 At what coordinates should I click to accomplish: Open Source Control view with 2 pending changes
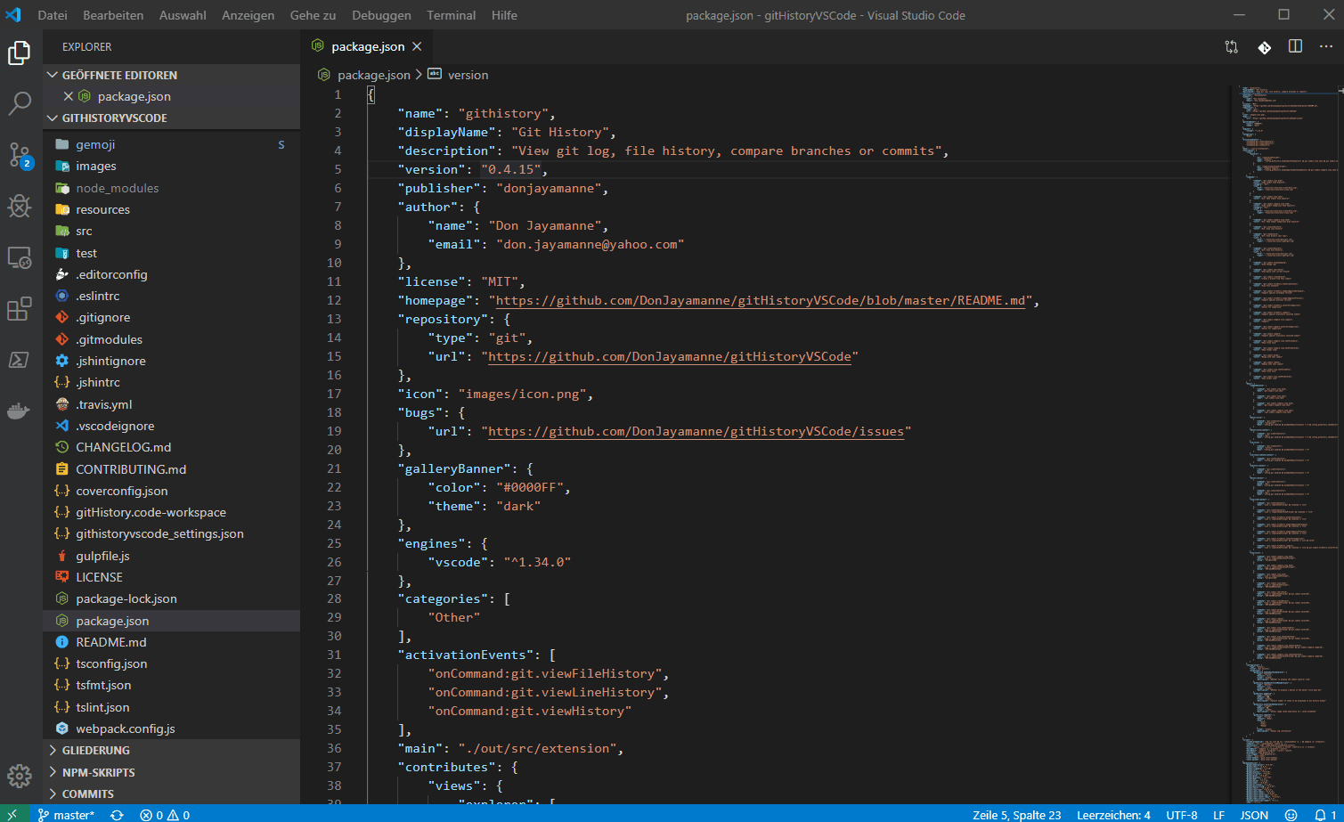tap(19, 156)
